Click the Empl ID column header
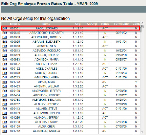This screenshot has width=146, height=135. (15, 24)
